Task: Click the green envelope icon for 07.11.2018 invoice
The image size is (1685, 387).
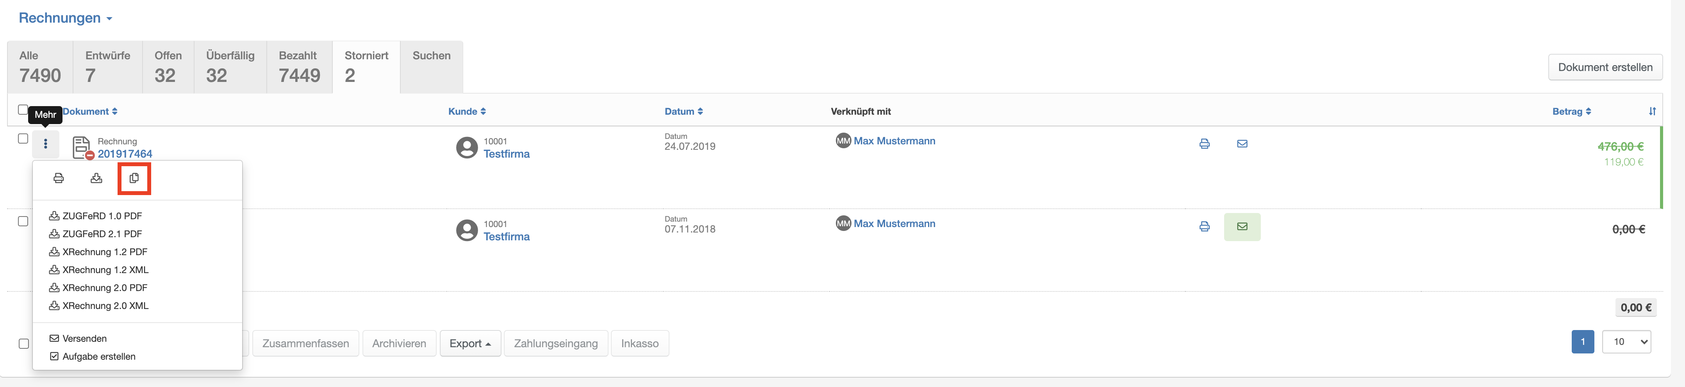Action: click(x=1242, y=227)
